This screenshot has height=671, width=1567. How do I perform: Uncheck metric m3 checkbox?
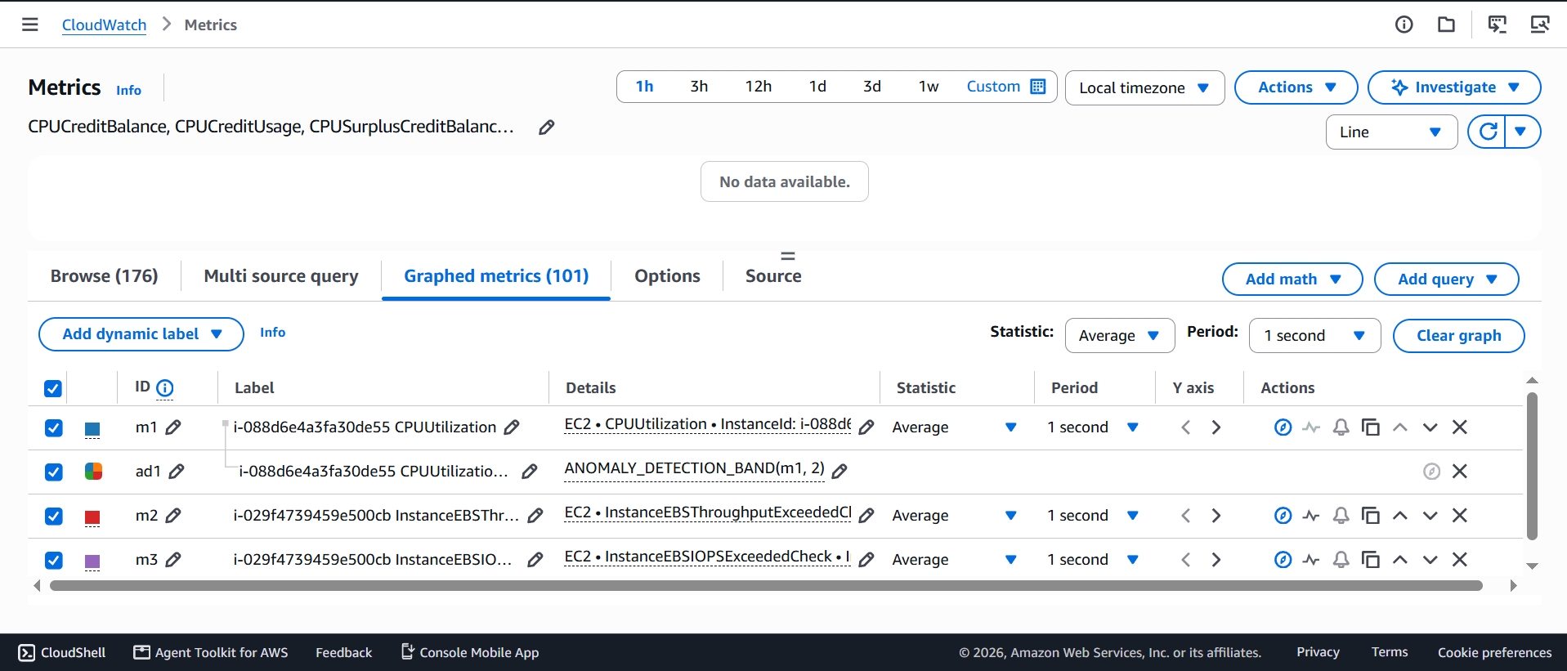(53, 560)
